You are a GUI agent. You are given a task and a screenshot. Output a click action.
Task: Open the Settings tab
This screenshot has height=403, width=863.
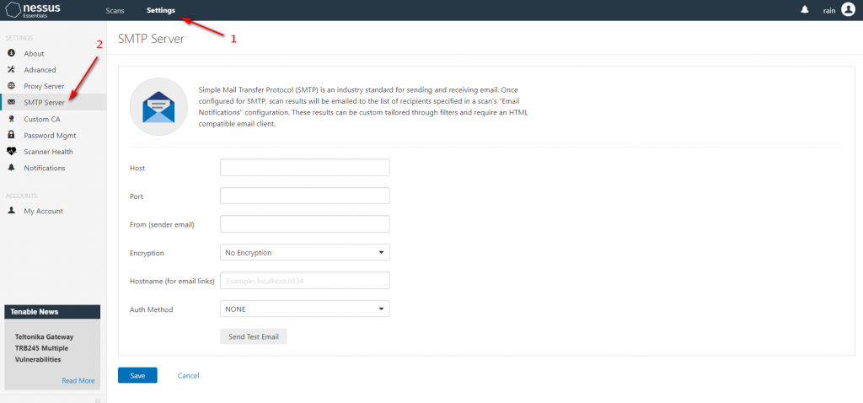(x=161, y=10)
